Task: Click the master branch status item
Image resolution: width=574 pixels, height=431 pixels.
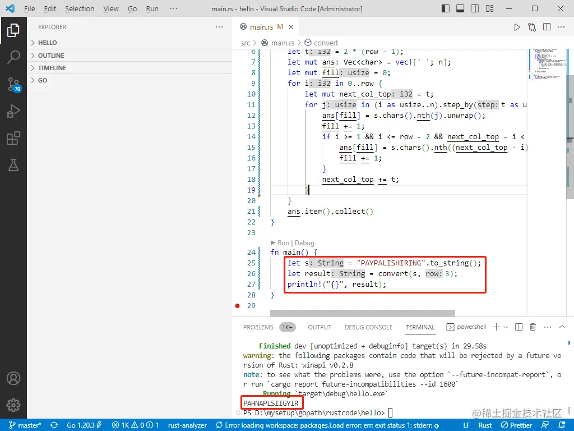Action: [x=25, y=425]
